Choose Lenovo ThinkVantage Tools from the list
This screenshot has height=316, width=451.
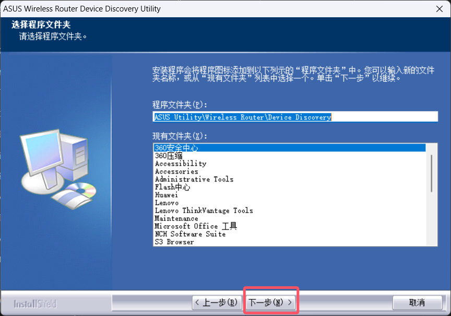[x=204, y=211]
